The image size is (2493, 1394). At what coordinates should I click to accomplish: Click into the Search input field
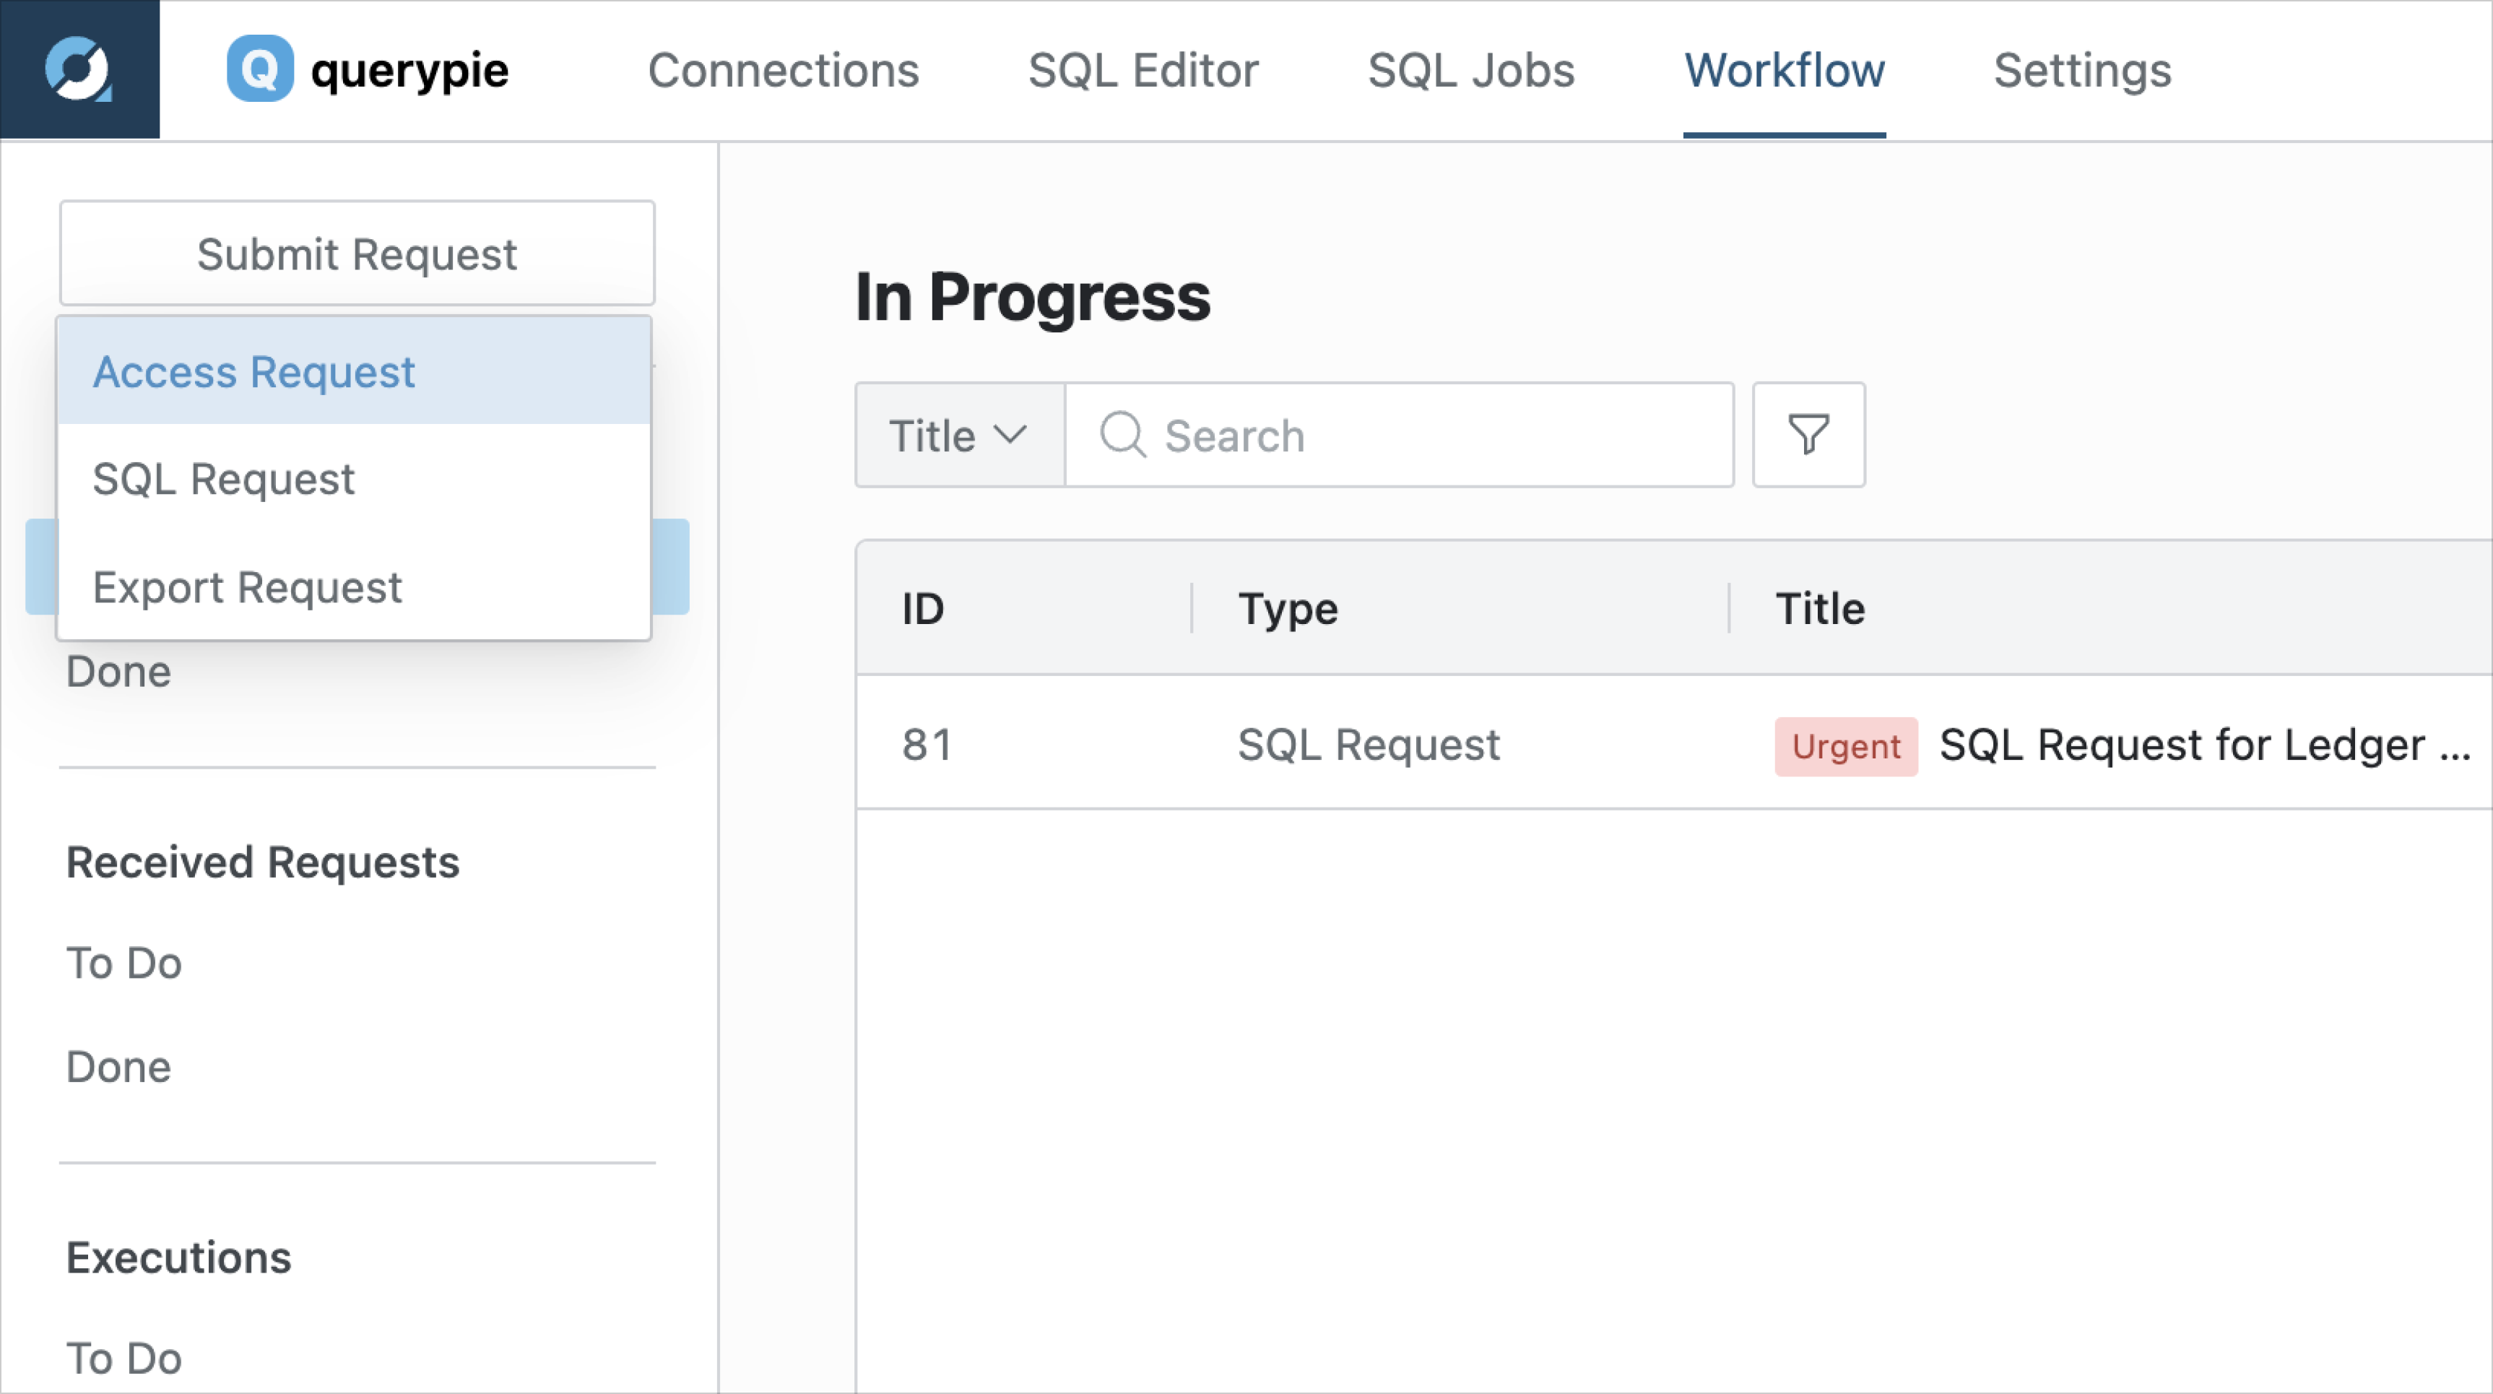(1400, 435)
